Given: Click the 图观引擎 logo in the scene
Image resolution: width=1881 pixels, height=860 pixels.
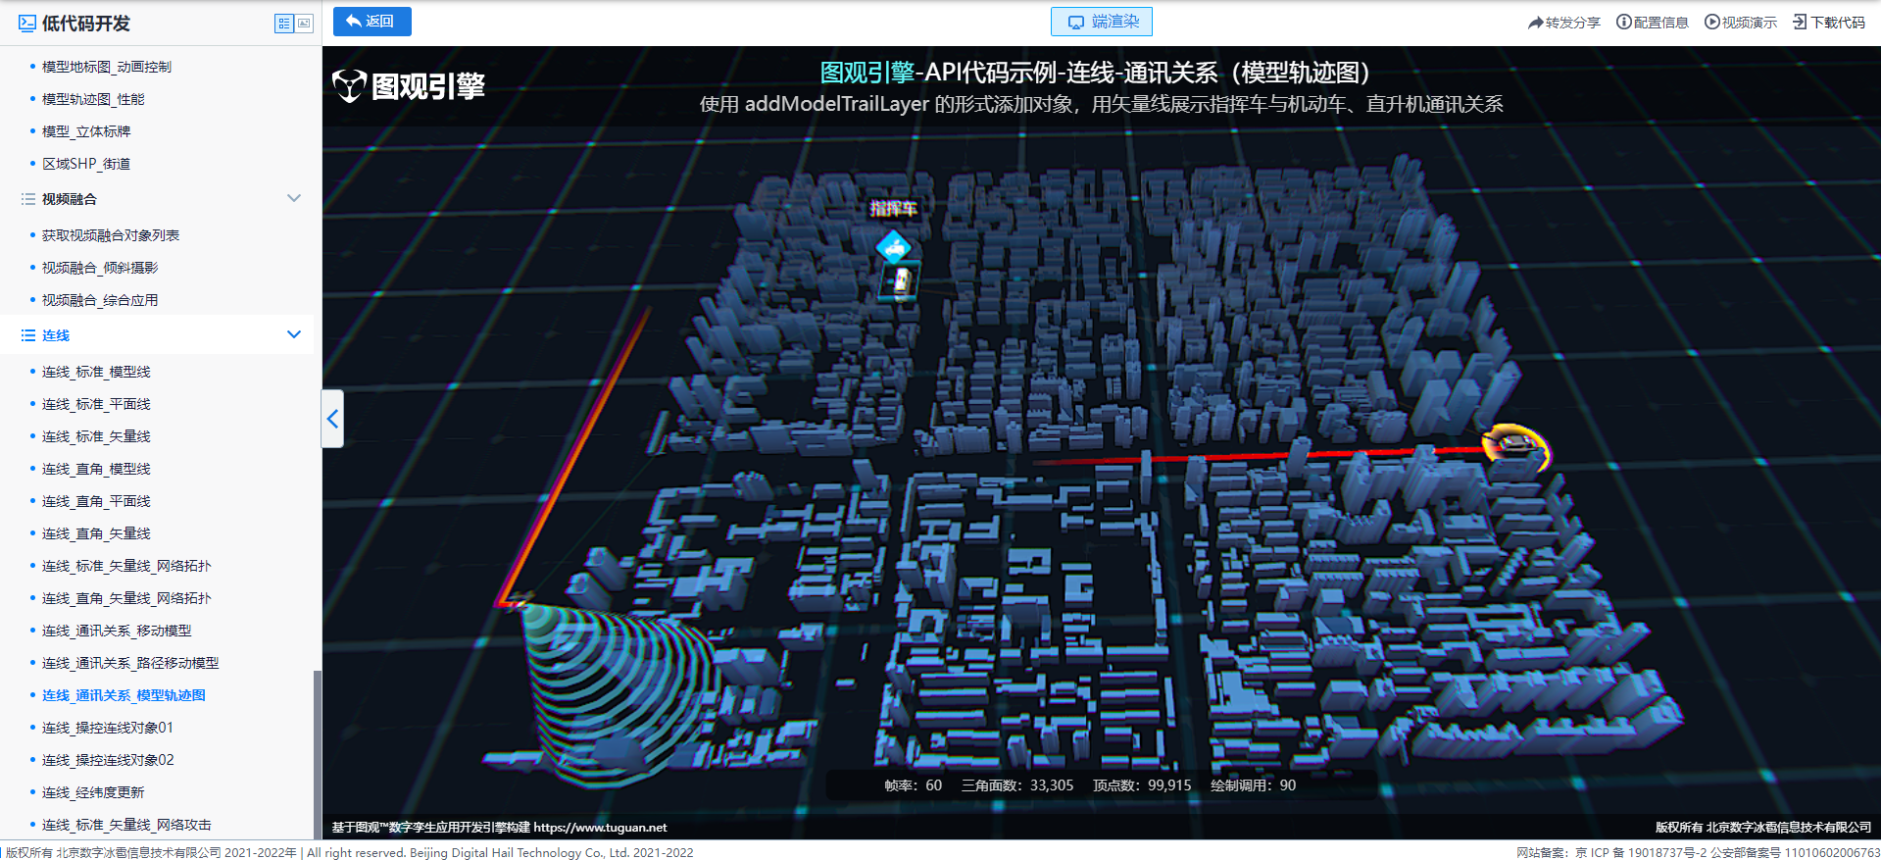Looking at the screenshot, I should coord(409,86).
